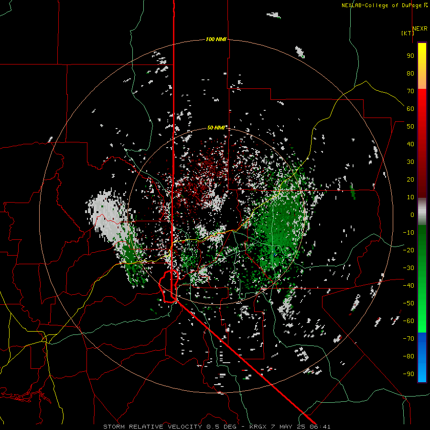Click the red polygon outline near radar center
Image resolution: width=430 pixels, height=430 pixels.
pos(169,286)
